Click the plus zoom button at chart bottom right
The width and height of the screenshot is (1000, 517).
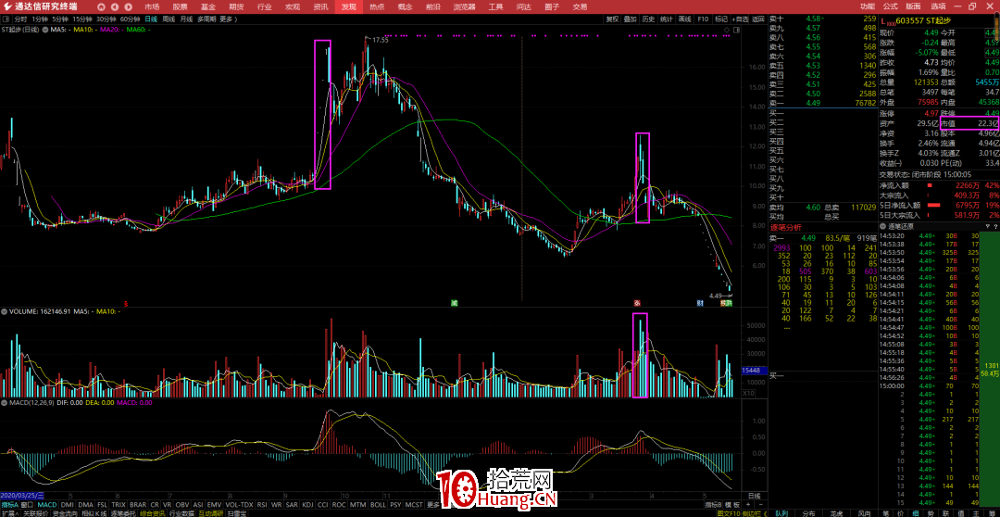[x=748, y=504]
